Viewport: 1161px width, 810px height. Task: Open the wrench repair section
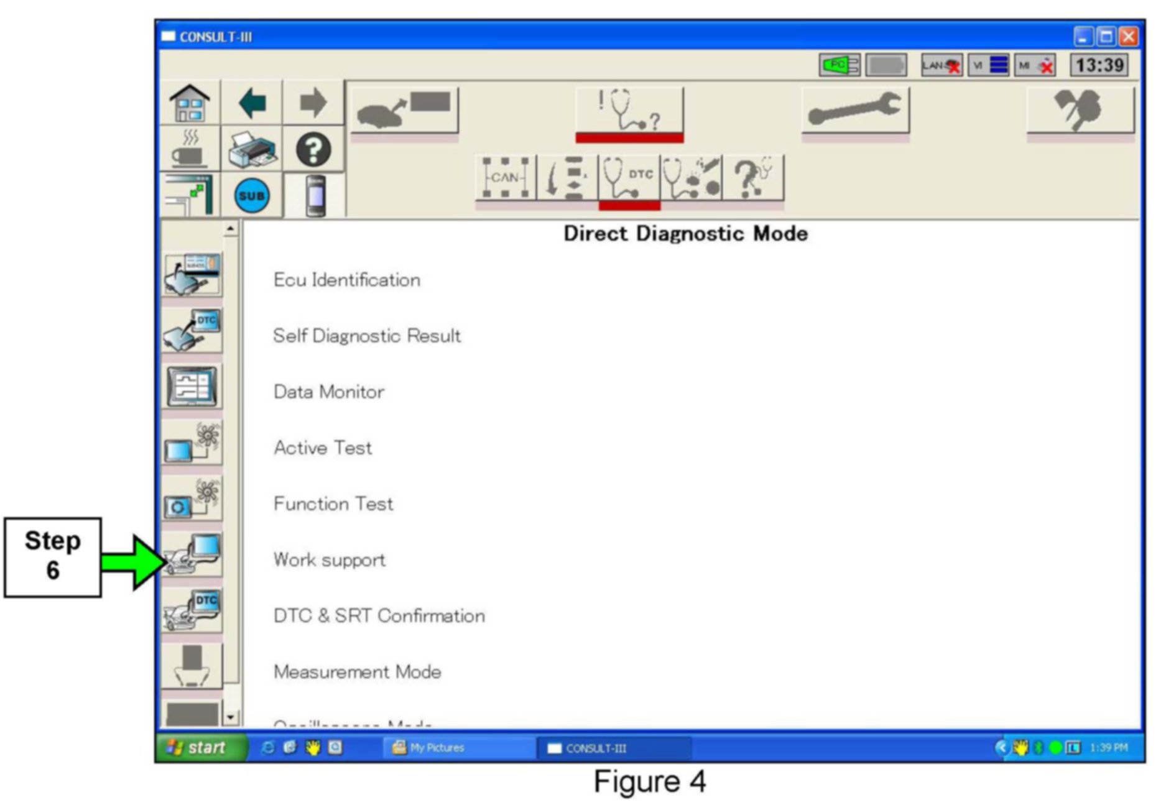click(x=855, y=111)
